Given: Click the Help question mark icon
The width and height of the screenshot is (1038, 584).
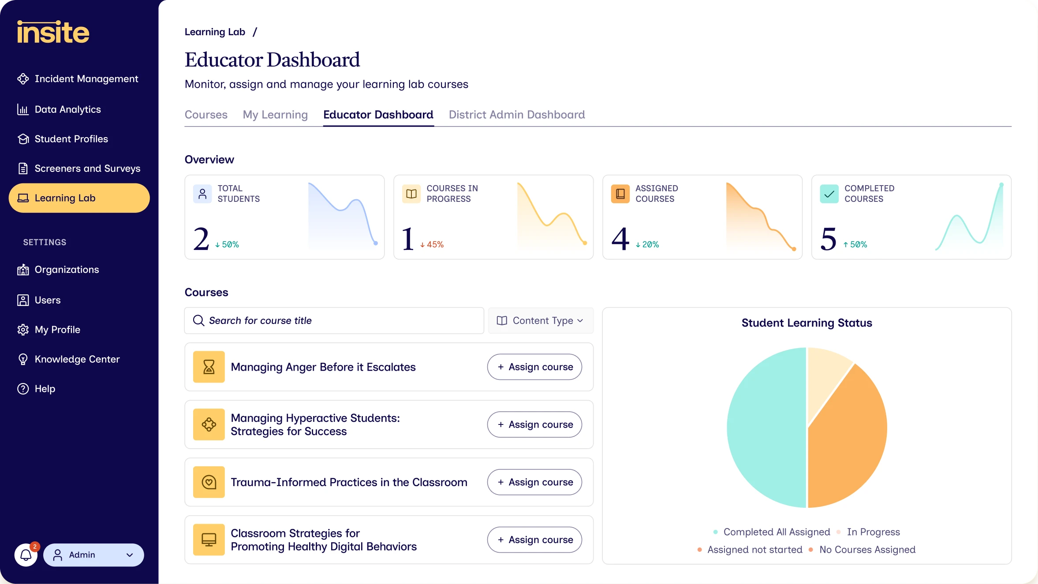Looking at the screenshot, I should point(23,389).
